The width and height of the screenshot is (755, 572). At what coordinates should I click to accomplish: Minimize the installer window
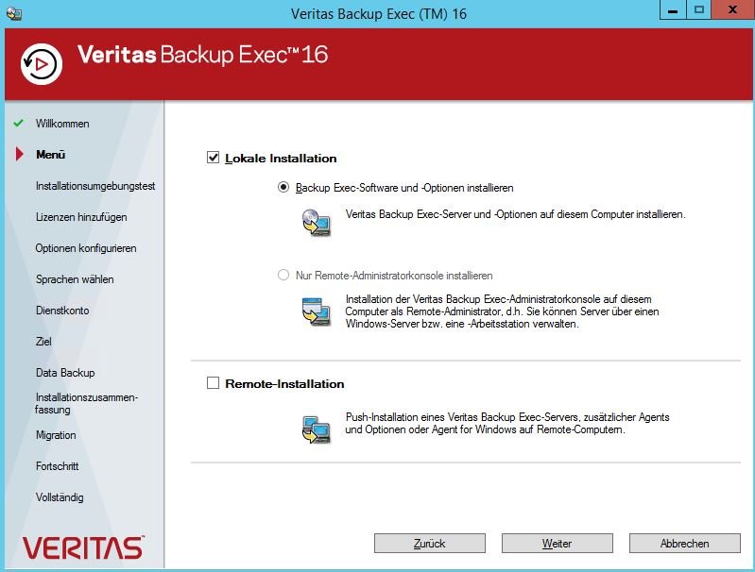[x=673, y=10]
